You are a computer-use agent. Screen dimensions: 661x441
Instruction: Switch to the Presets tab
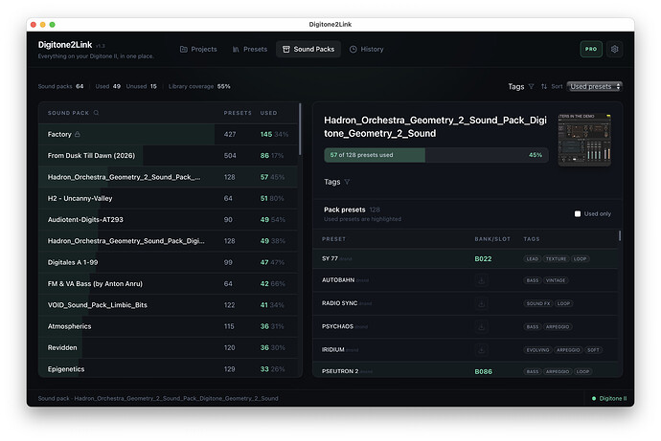250,49
